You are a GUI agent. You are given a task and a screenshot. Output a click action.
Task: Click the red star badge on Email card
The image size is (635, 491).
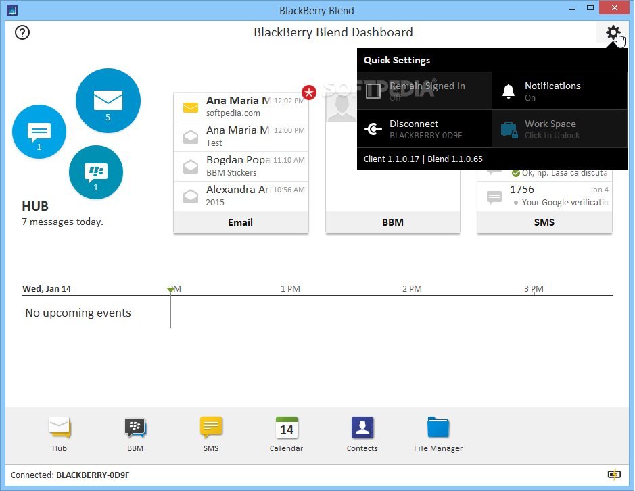[309, 93]
